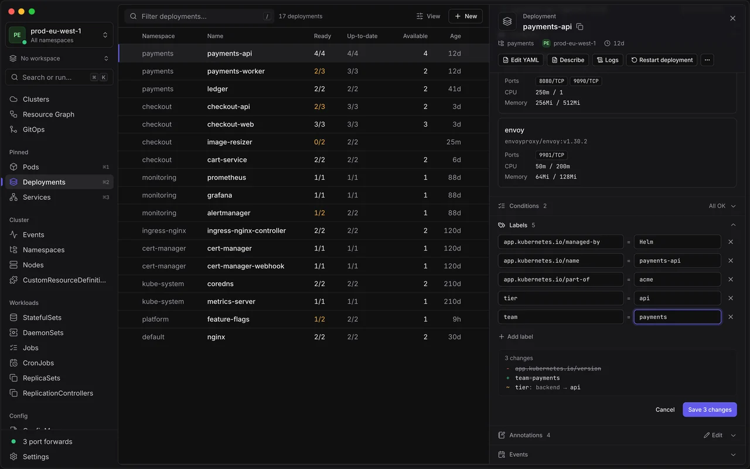
Task: Open Jobs workloads
Action: 59,348
